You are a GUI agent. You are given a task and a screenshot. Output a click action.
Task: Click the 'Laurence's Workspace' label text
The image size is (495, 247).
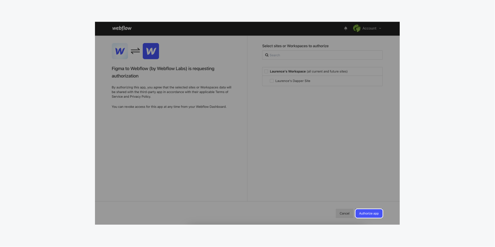pyautogui.click(x=288, y=71)
